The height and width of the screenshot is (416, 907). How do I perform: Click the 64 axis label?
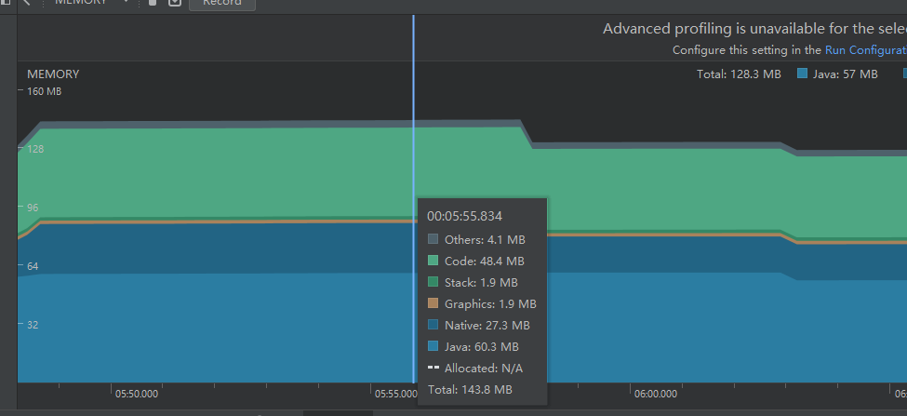click(33, 266)
